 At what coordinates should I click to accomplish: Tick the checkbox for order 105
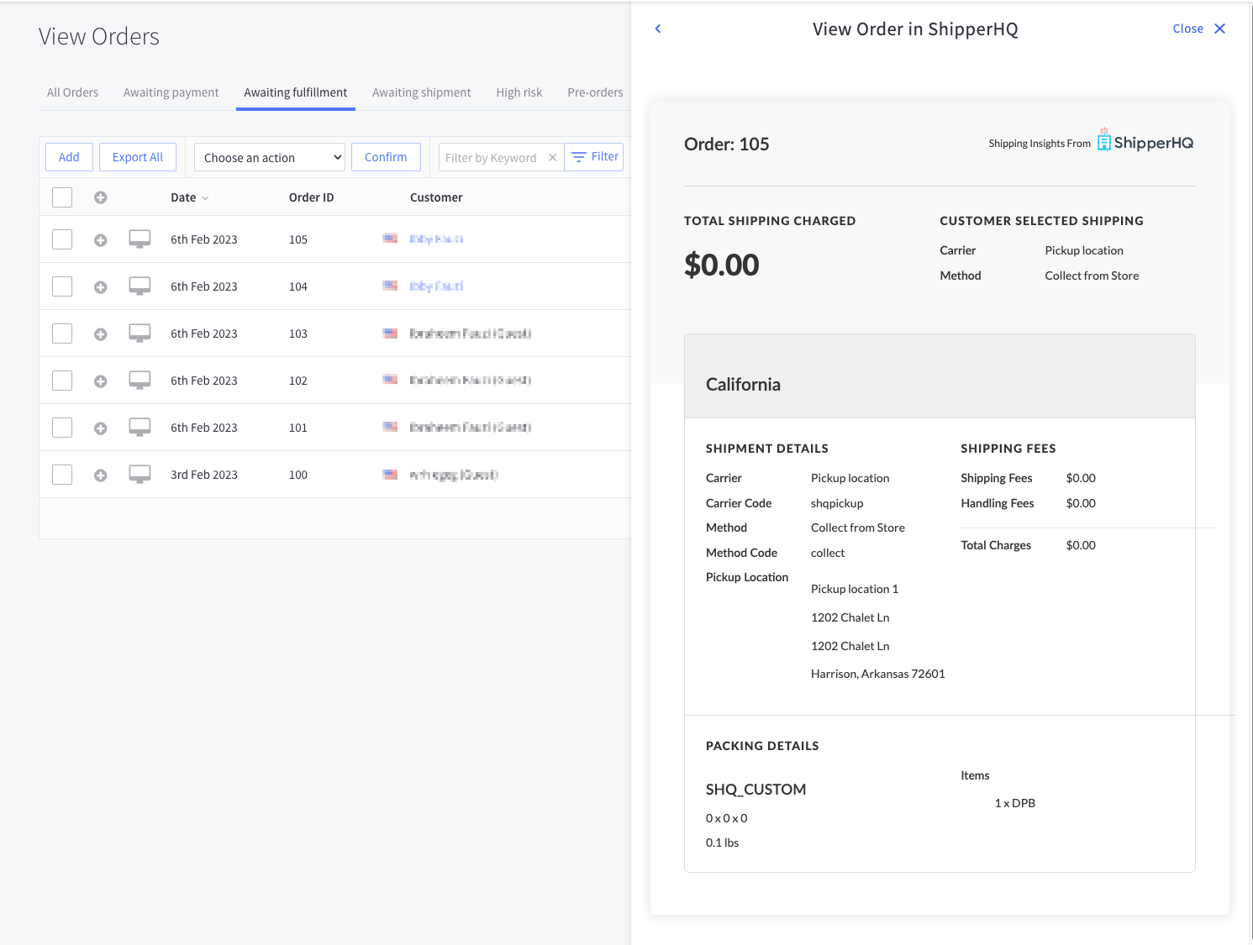point(62,239)
